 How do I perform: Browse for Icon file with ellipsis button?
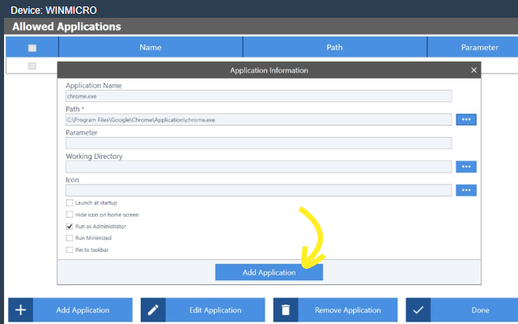pos(466,190)
